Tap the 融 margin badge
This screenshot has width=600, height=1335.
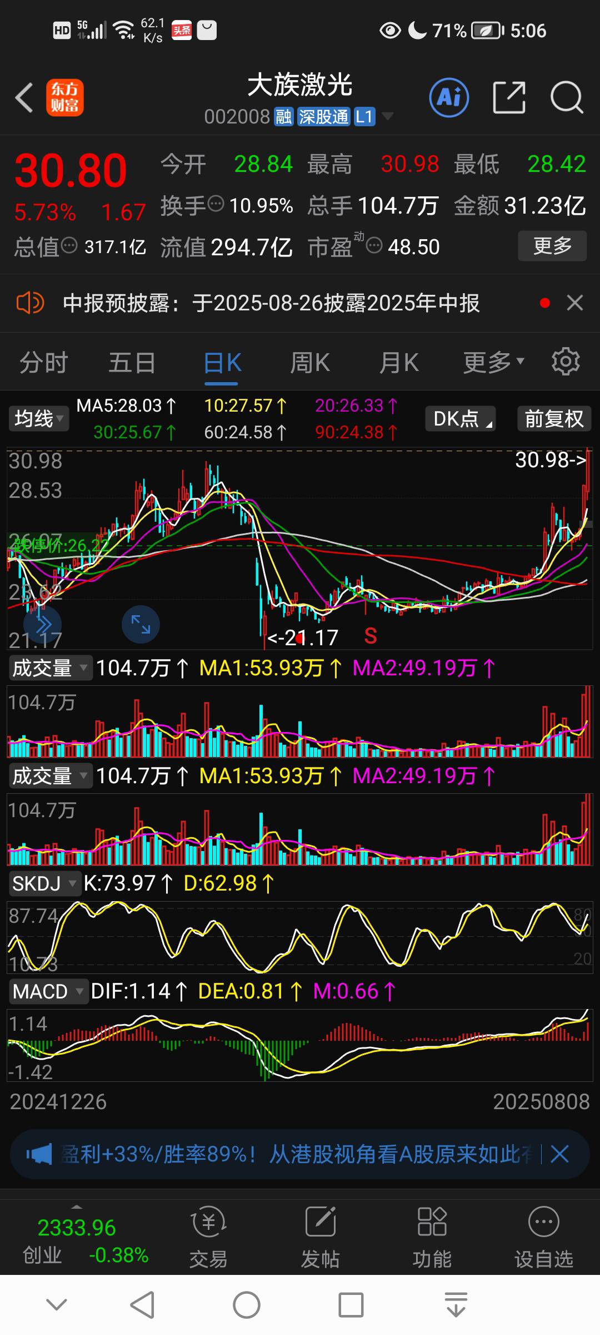coord(283,117)
